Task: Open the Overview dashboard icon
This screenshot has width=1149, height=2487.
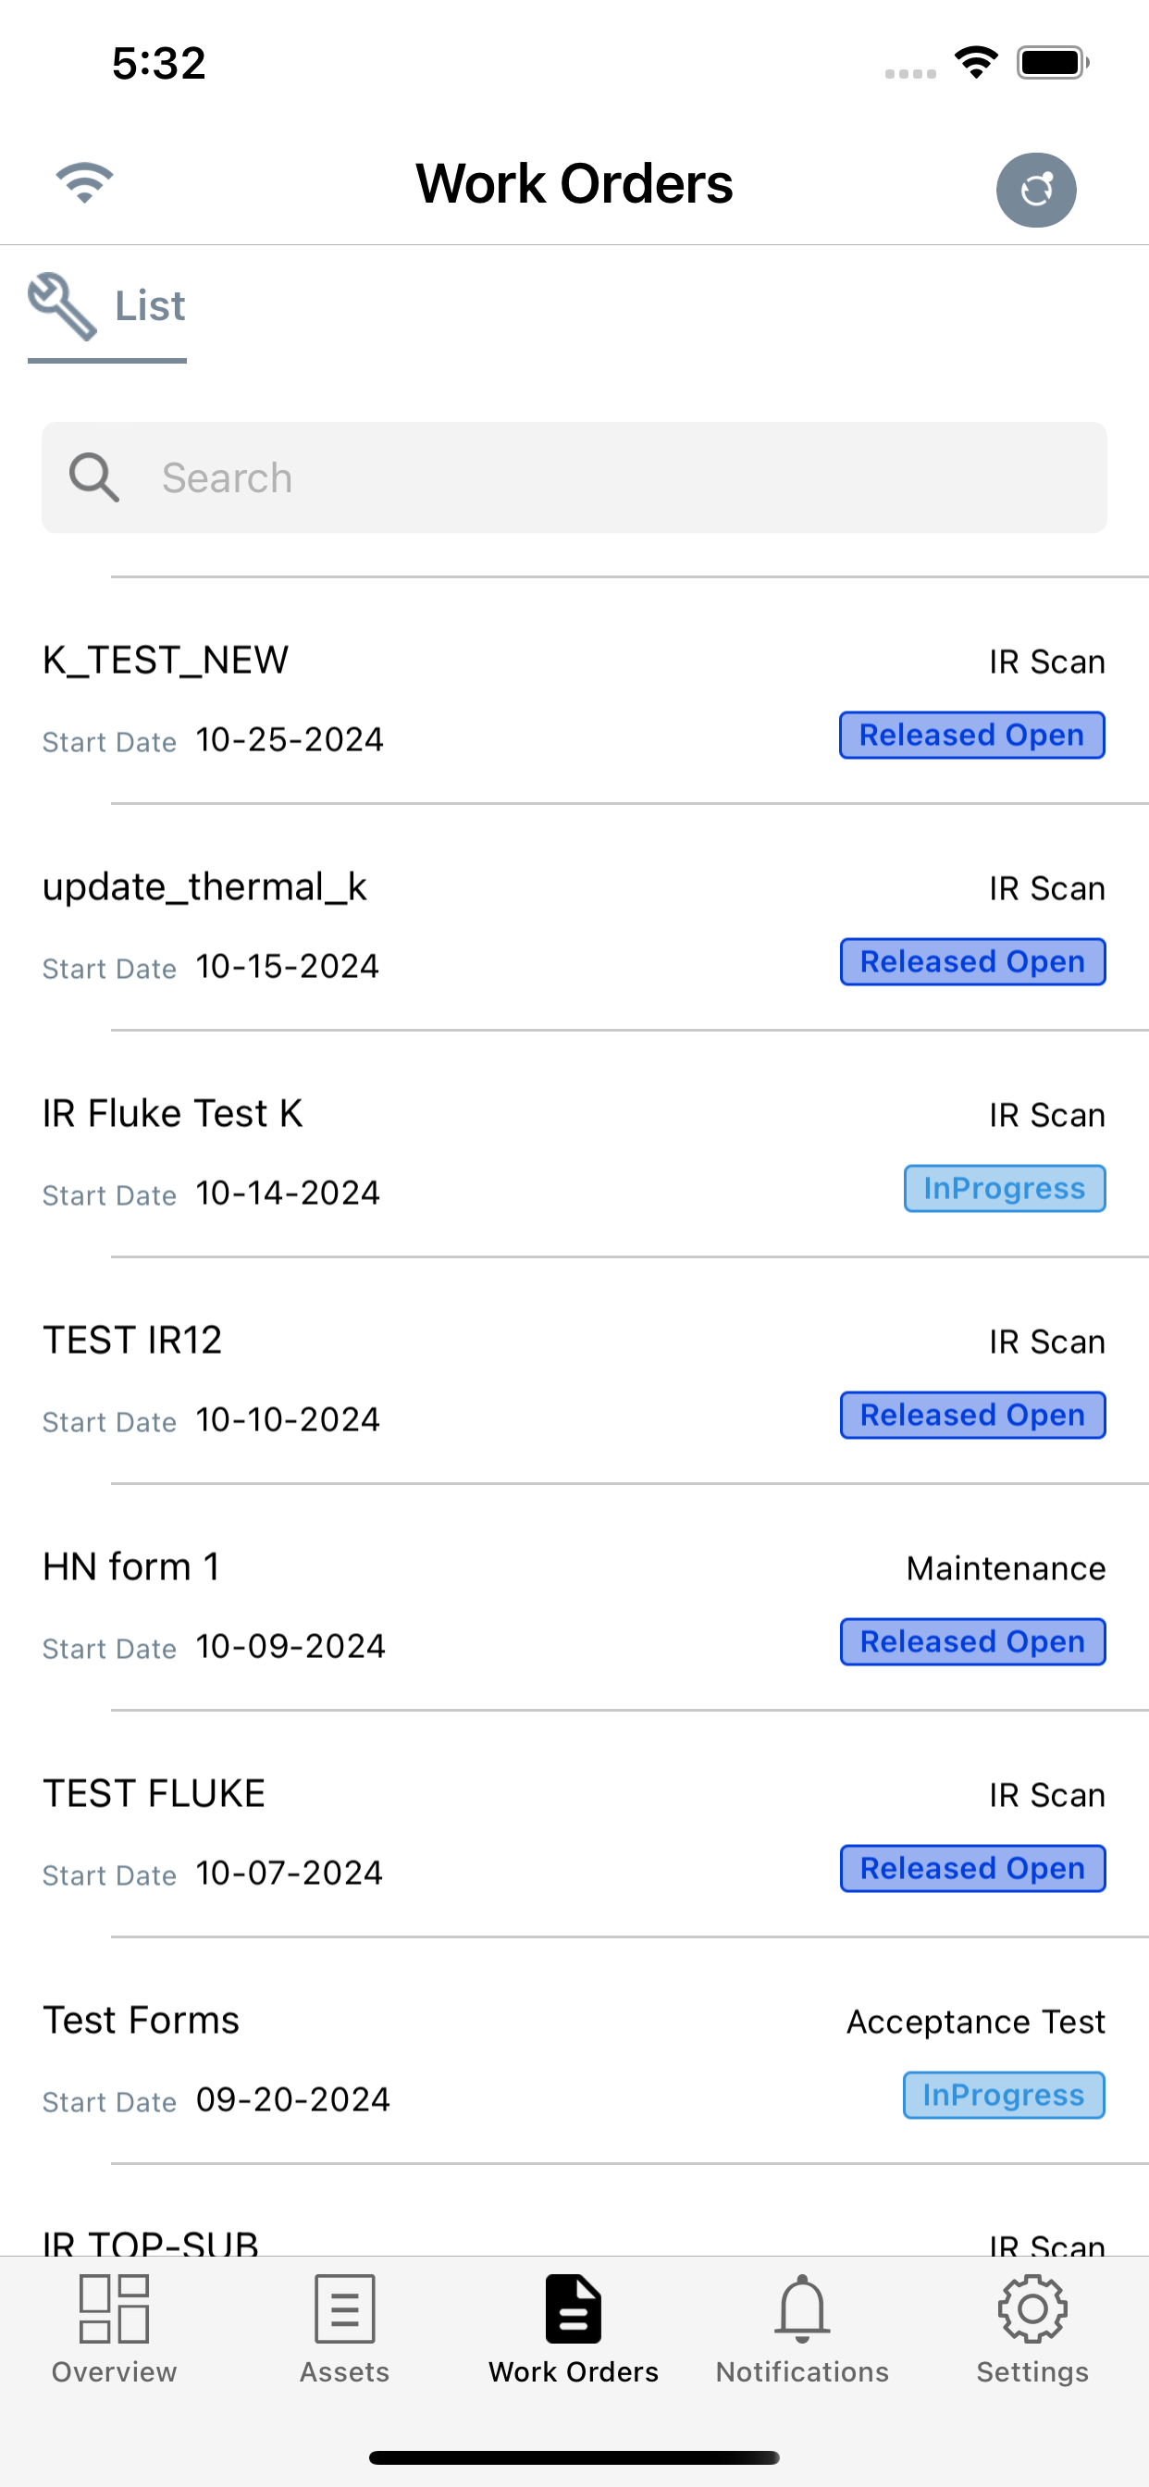Action: click(x=114, y=2308)
